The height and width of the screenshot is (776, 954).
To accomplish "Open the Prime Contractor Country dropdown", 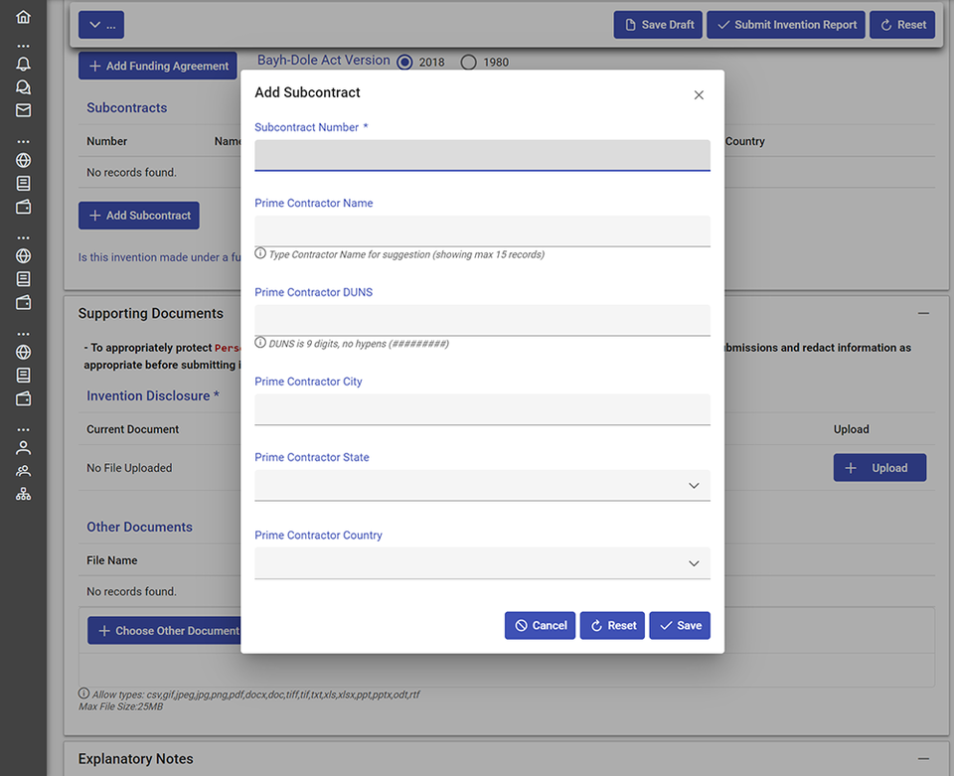I will pyautogui.click(x=694, y=563).
